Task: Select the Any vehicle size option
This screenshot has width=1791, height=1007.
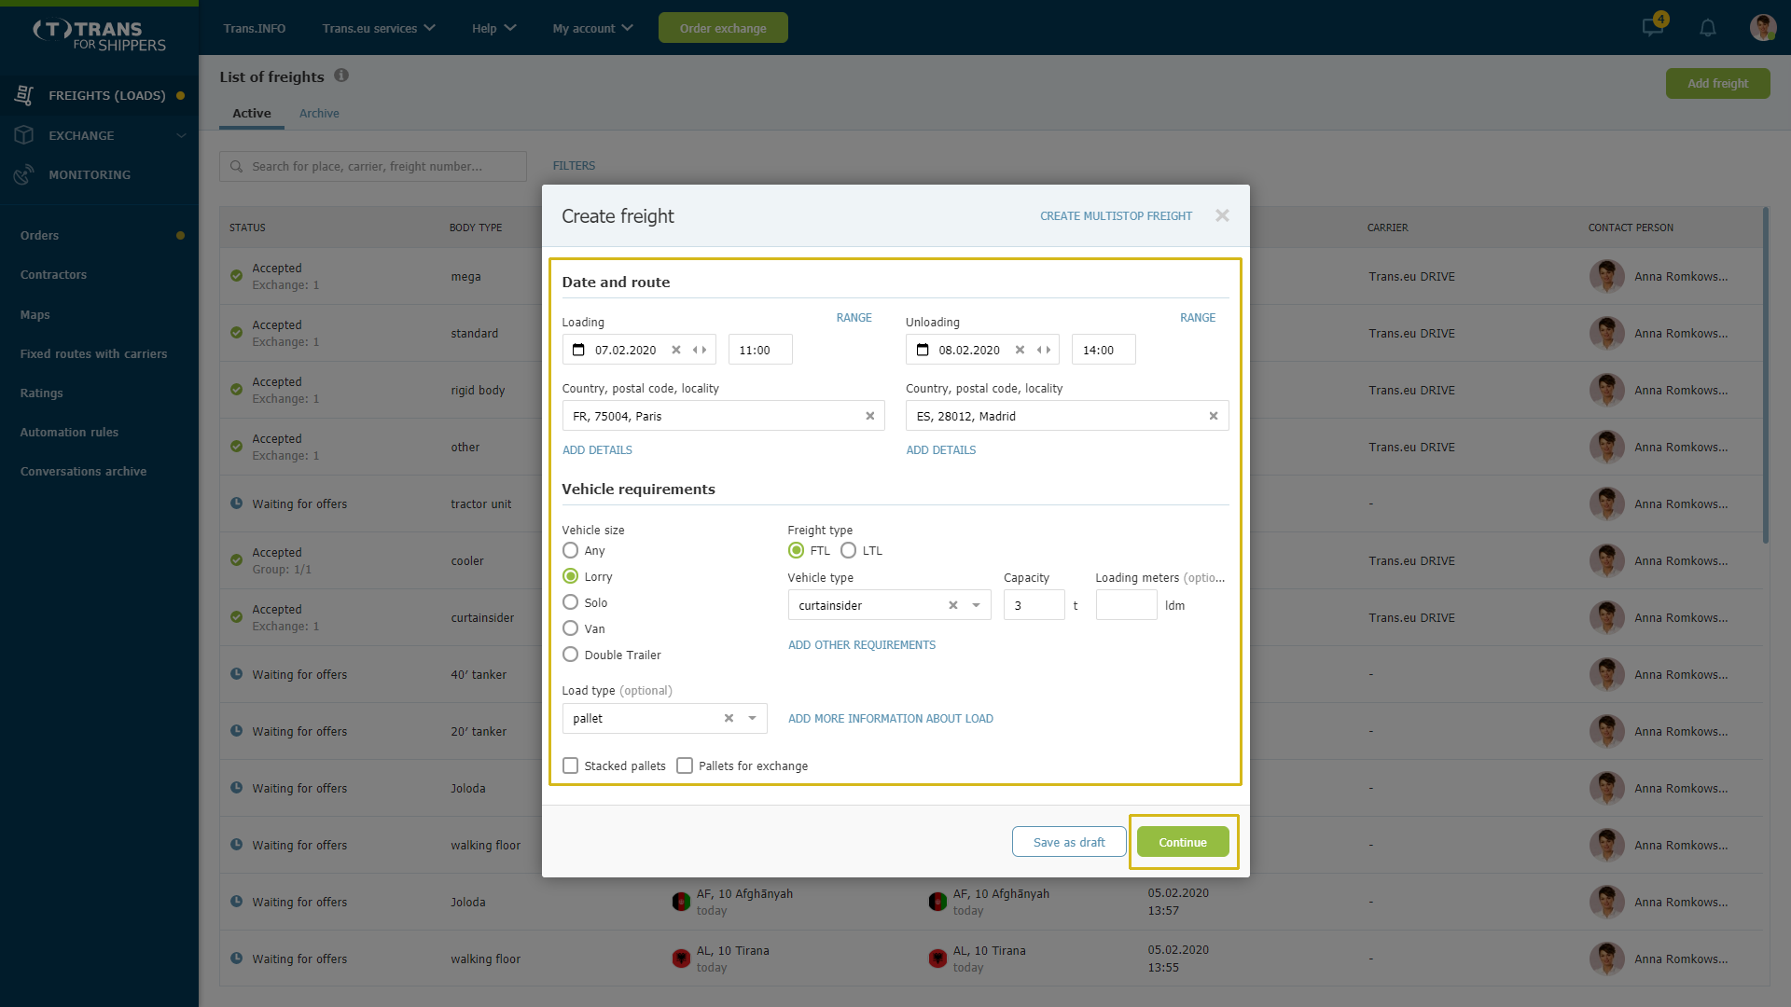Action: pyautogui.click(x=570, y=550)
